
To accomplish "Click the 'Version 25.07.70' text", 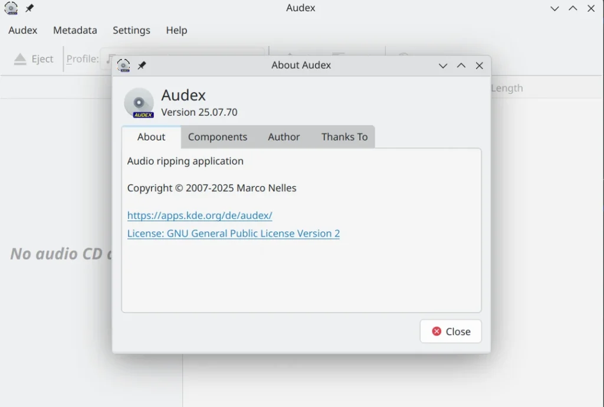I will tap(199, 112).
